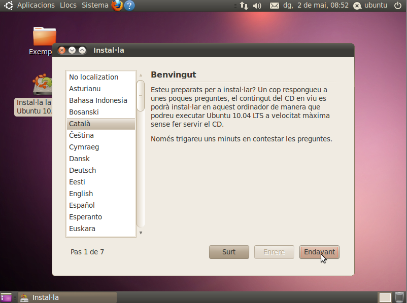The image size is (407, 303).
Task: Click the Pas 1 de 7 label
Action: pos(87,252)
